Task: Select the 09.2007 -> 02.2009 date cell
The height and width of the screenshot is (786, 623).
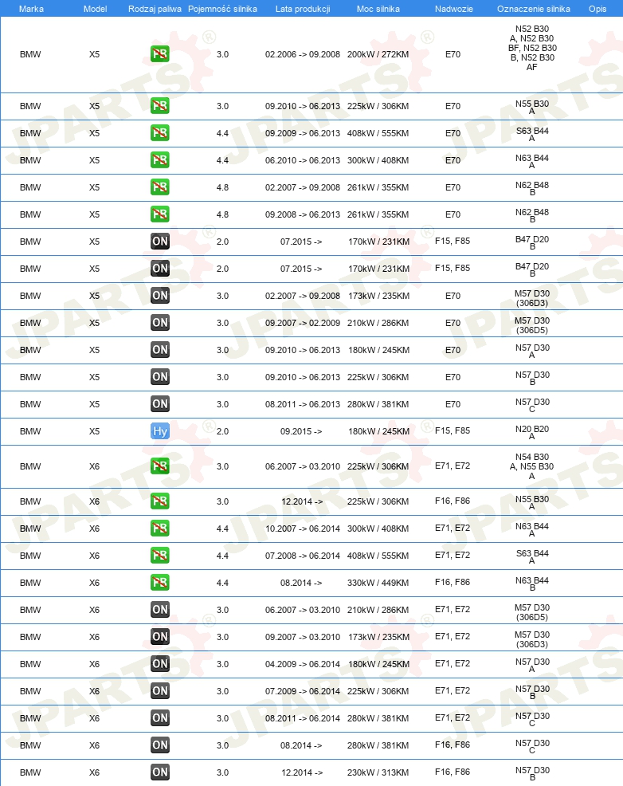Action: click(303, 323)
